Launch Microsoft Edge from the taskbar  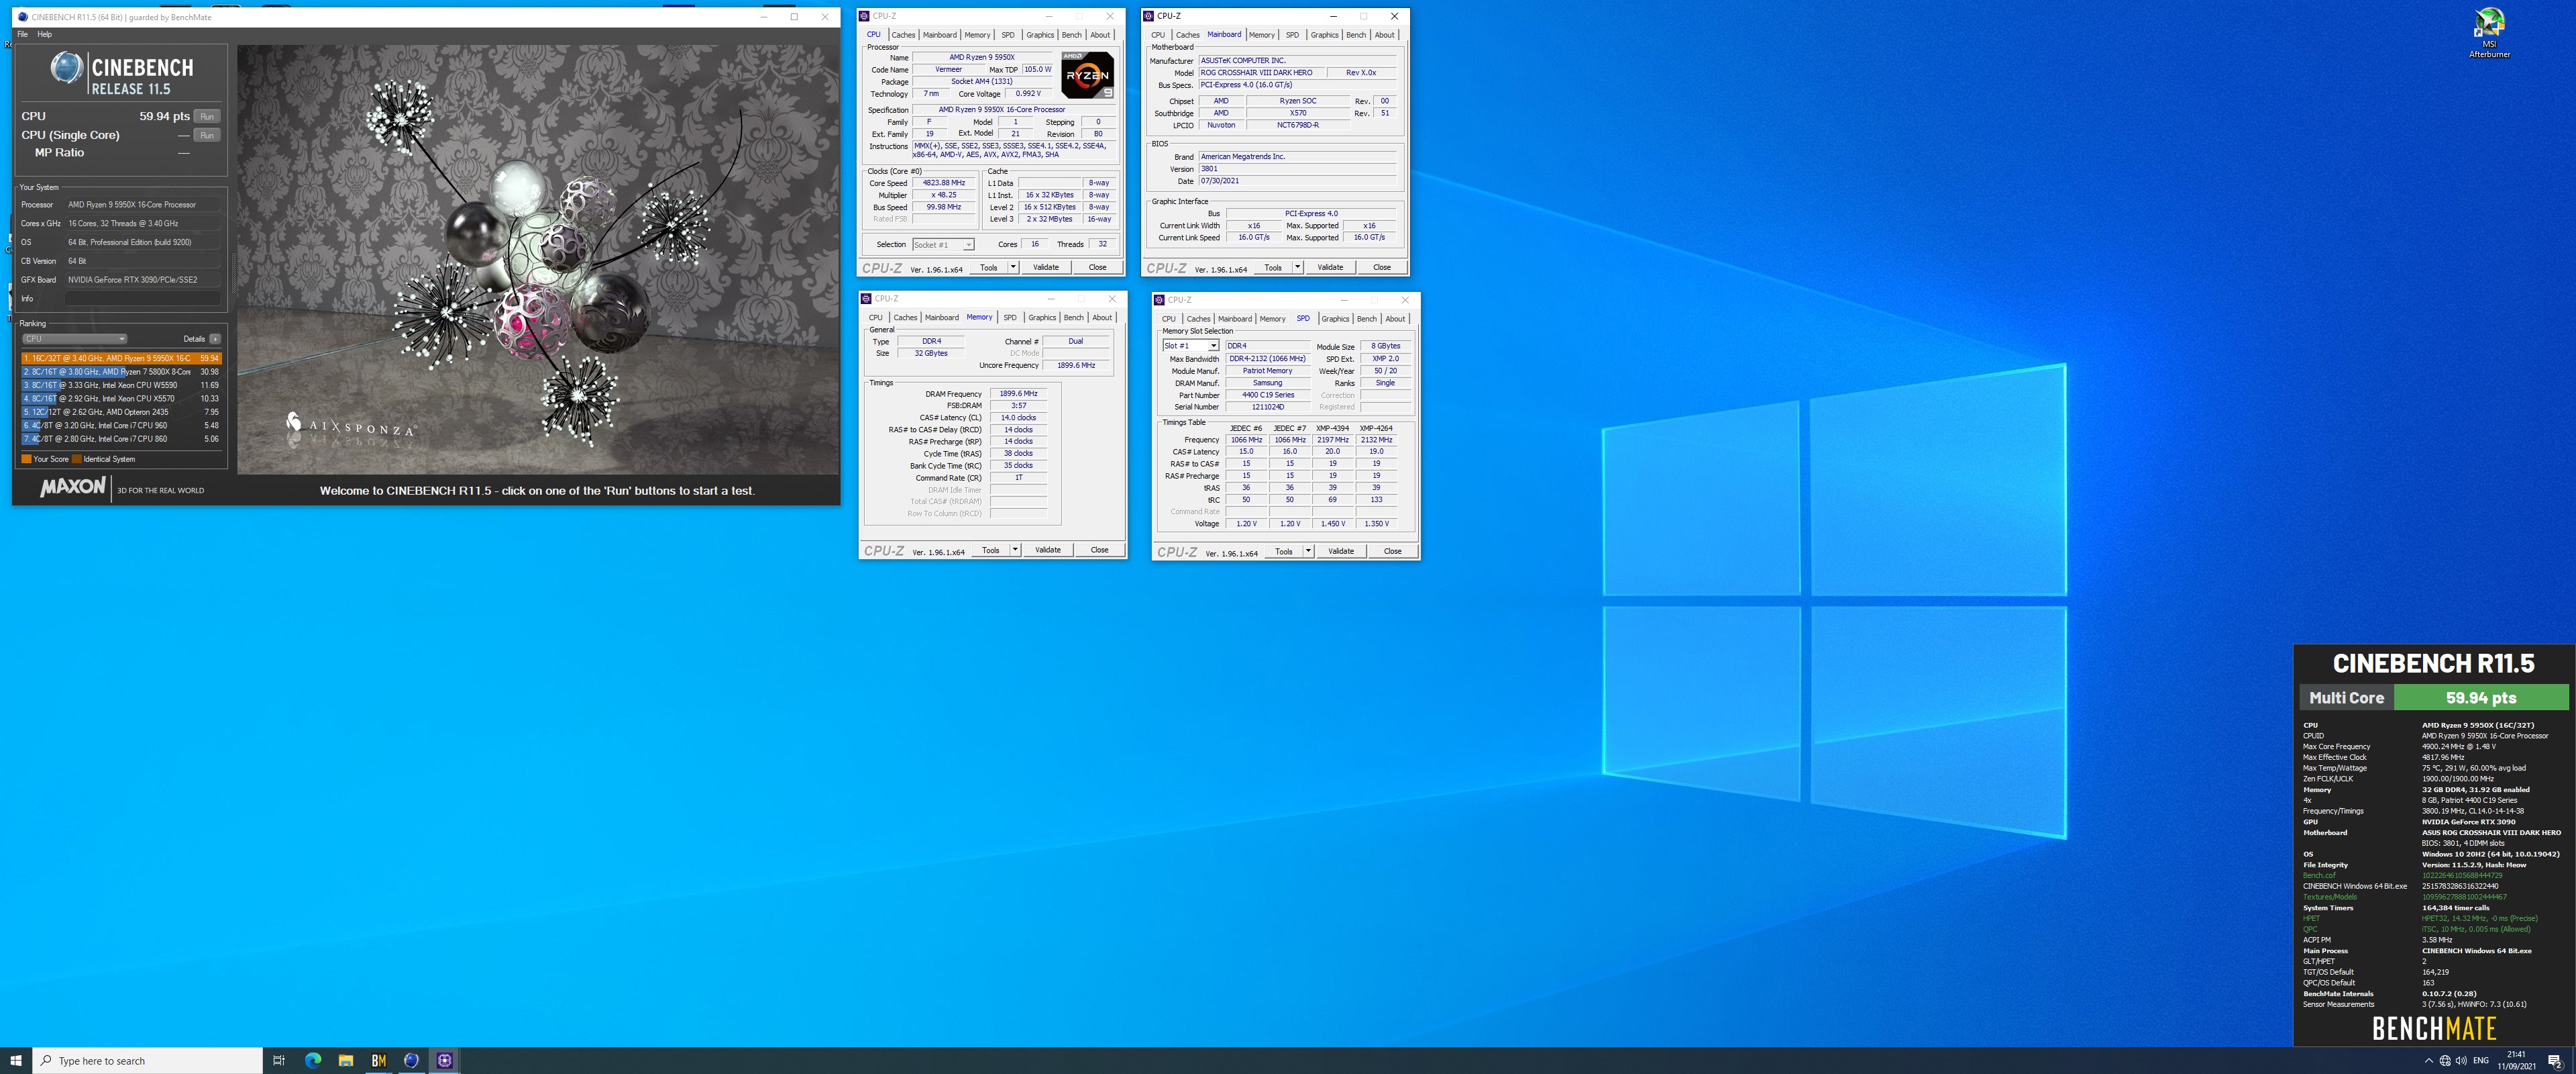coord(313,1060)
